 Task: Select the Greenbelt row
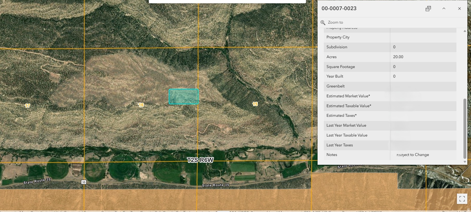point(390,86)
